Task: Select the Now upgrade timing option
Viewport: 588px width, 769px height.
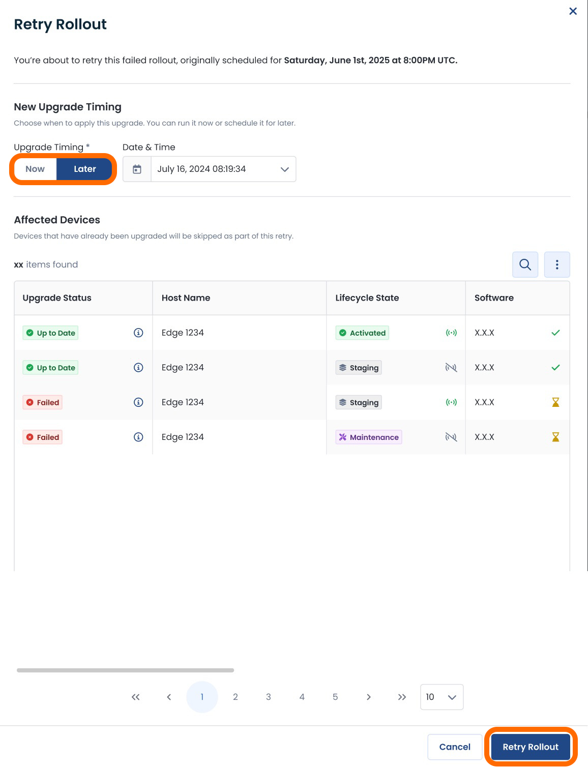Action: tap(35, 169)
